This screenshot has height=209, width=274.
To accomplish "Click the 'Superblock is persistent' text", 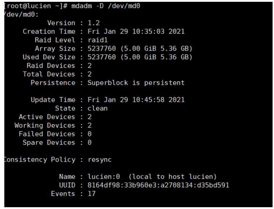I will (136, 83).
